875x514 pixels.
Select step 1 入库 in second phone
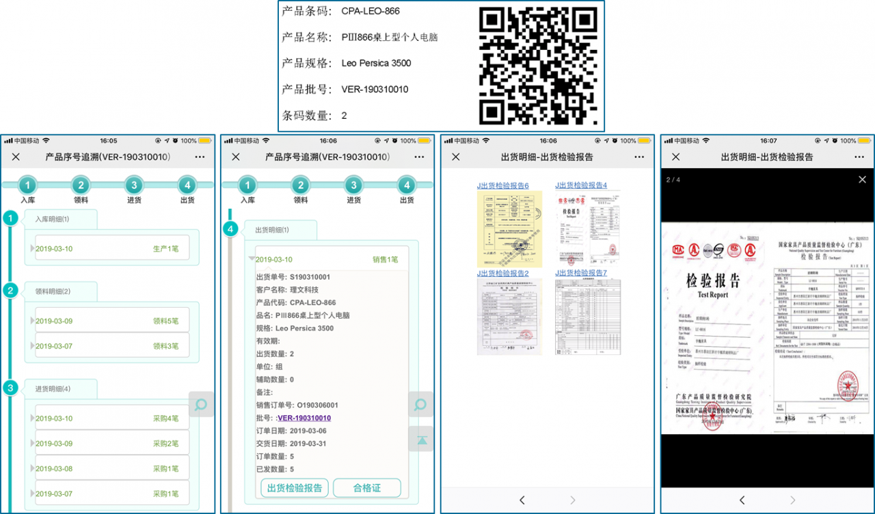247,190
